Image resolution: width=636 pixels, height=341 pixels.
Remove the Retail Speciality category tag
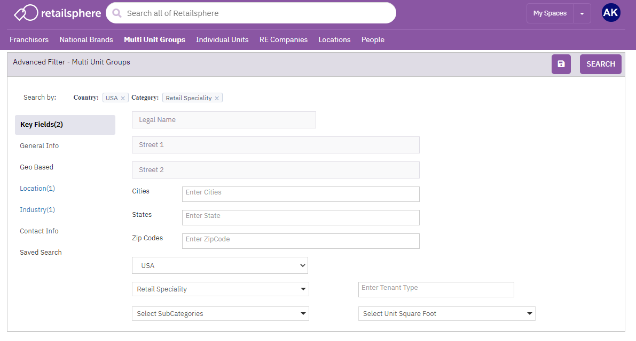[x=217, y=98]
